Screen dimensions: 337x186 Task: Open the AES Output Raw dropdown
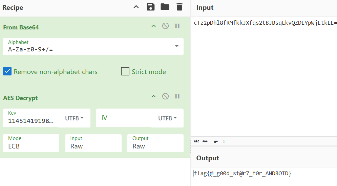155,143
